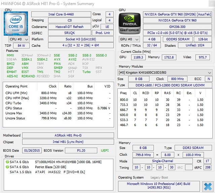Viewport: 215px width, 193px height.
Task: Click the 4 GB video memory field
Action: click(152, 39)
